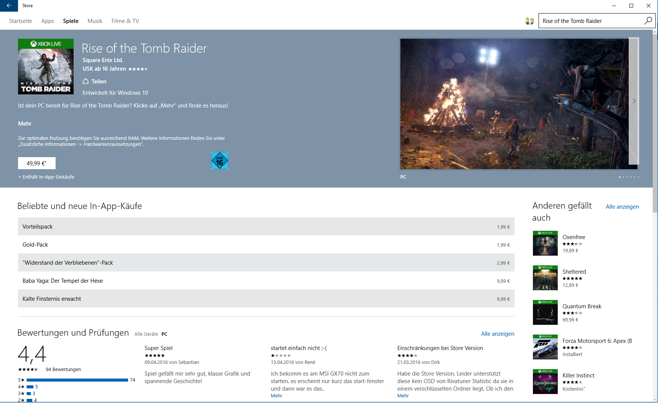658x403 pixels.
Task: Click the Oxenfree title text
Action: pos(573,237)
